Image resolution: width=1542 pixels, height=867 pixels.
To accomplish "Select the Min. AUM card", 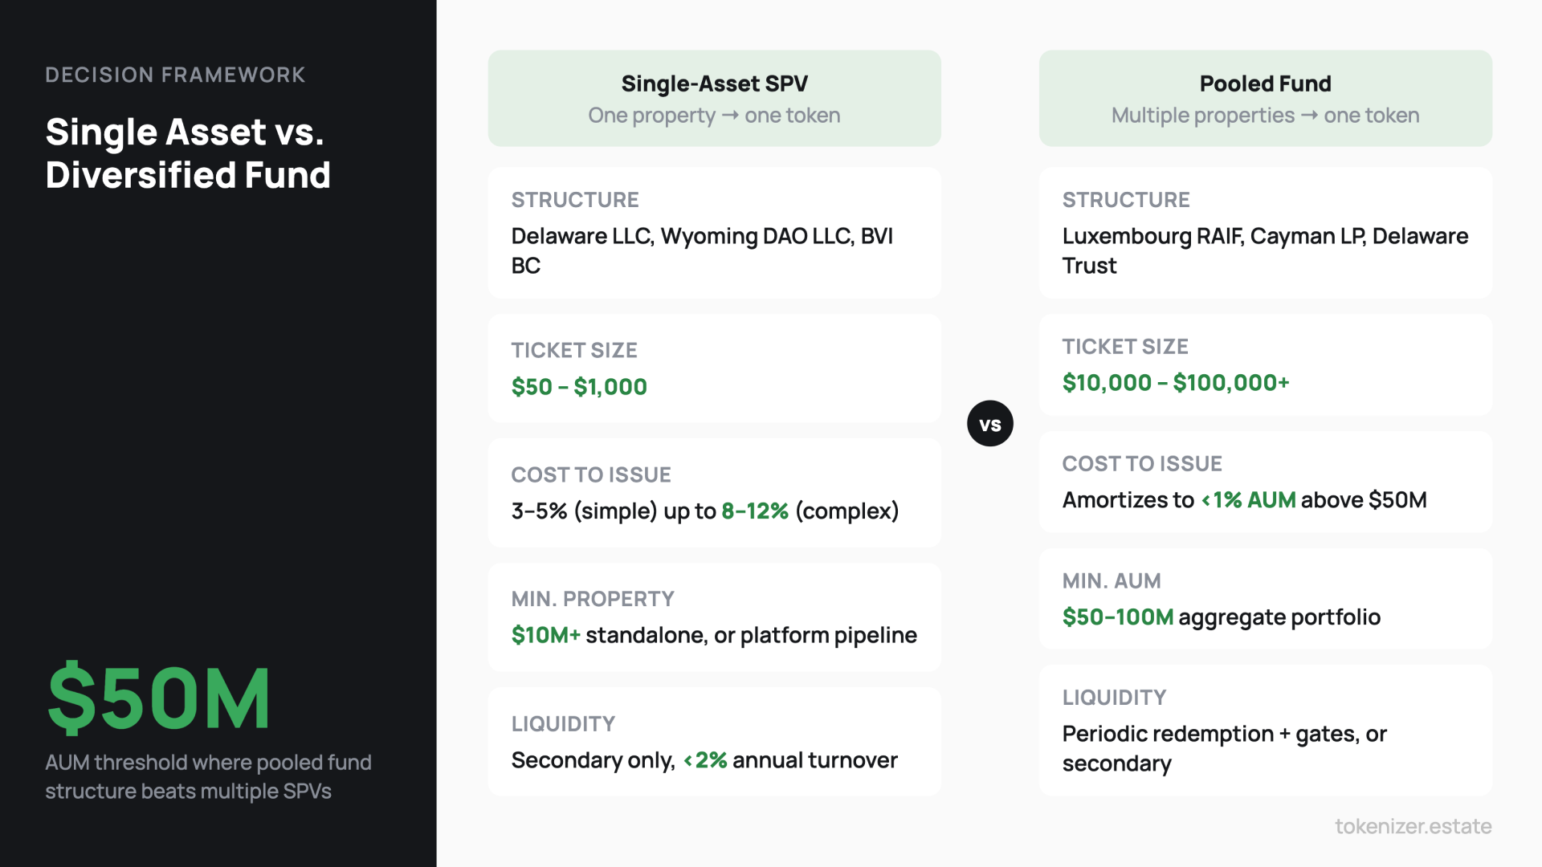I will pos(1265,599).
